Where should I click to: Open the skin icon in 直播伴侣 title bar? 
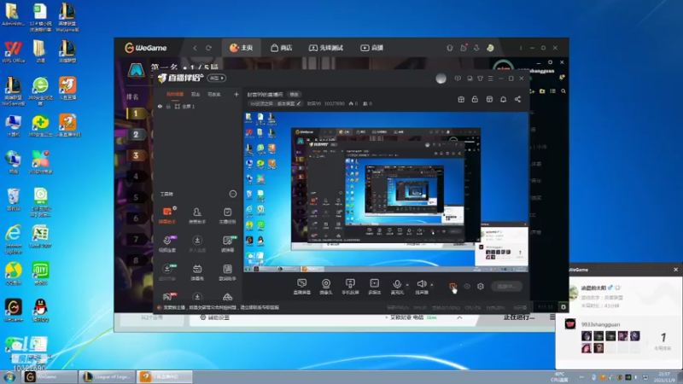480,79
